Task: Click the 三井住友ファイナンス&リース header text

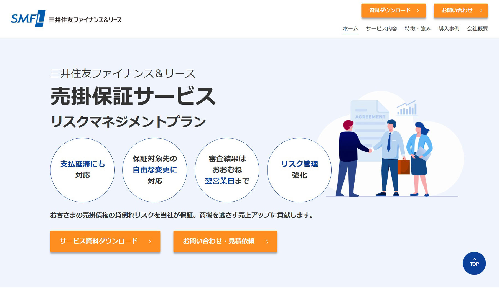Action: [85, 20]
